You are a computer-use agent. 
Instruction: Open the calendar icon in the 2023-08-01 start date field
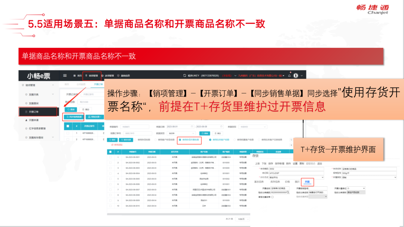click(192, 127)
